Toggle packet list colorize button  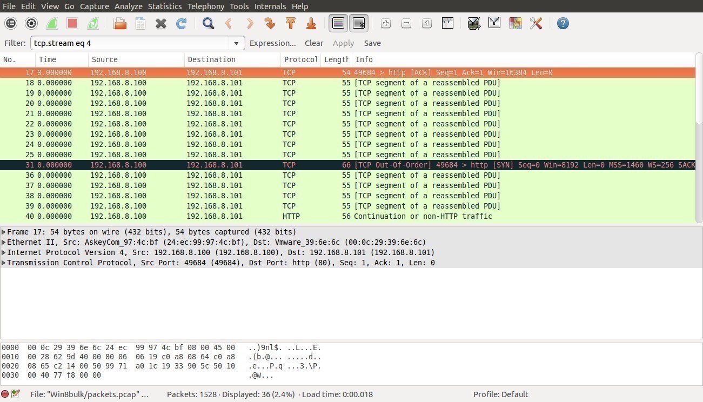coord(338,23)
